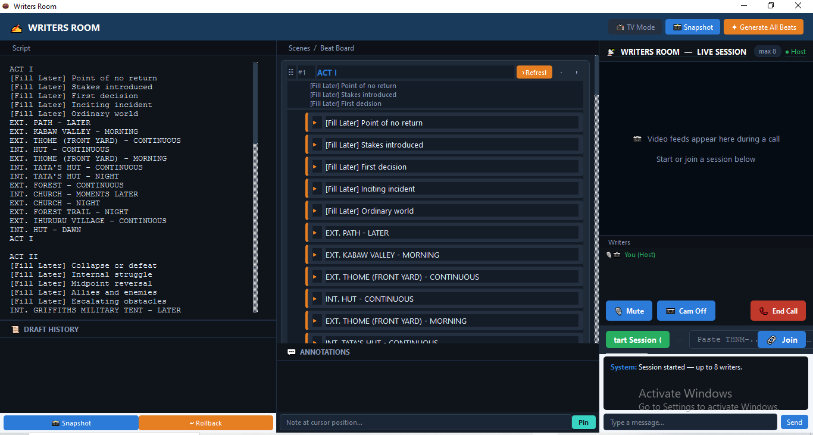Click camera icon beside You (Host)
Image resolution: width=813 pixels, height=435 pixels.
(x=617, y=255)
